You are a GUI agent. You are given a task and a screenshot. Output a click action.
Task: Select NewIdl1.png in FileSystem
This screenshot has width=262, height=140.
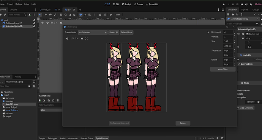(11, 104)
